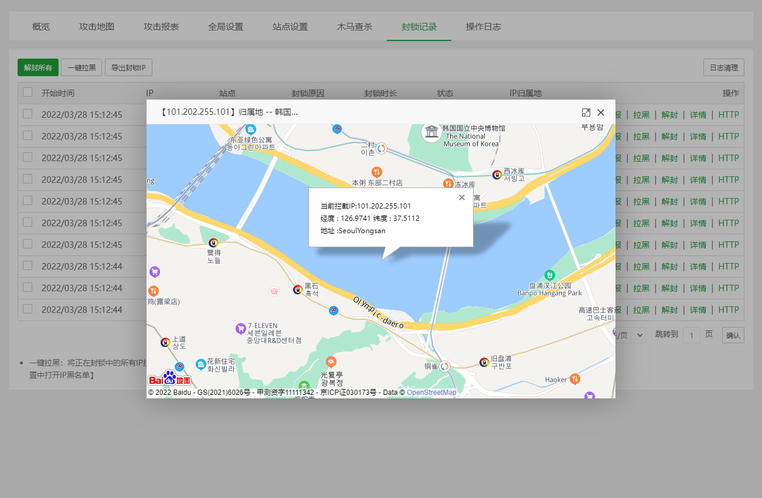Close the map info window bubble
The width and height of the screenshot is (762, 498).
(462, 197)
